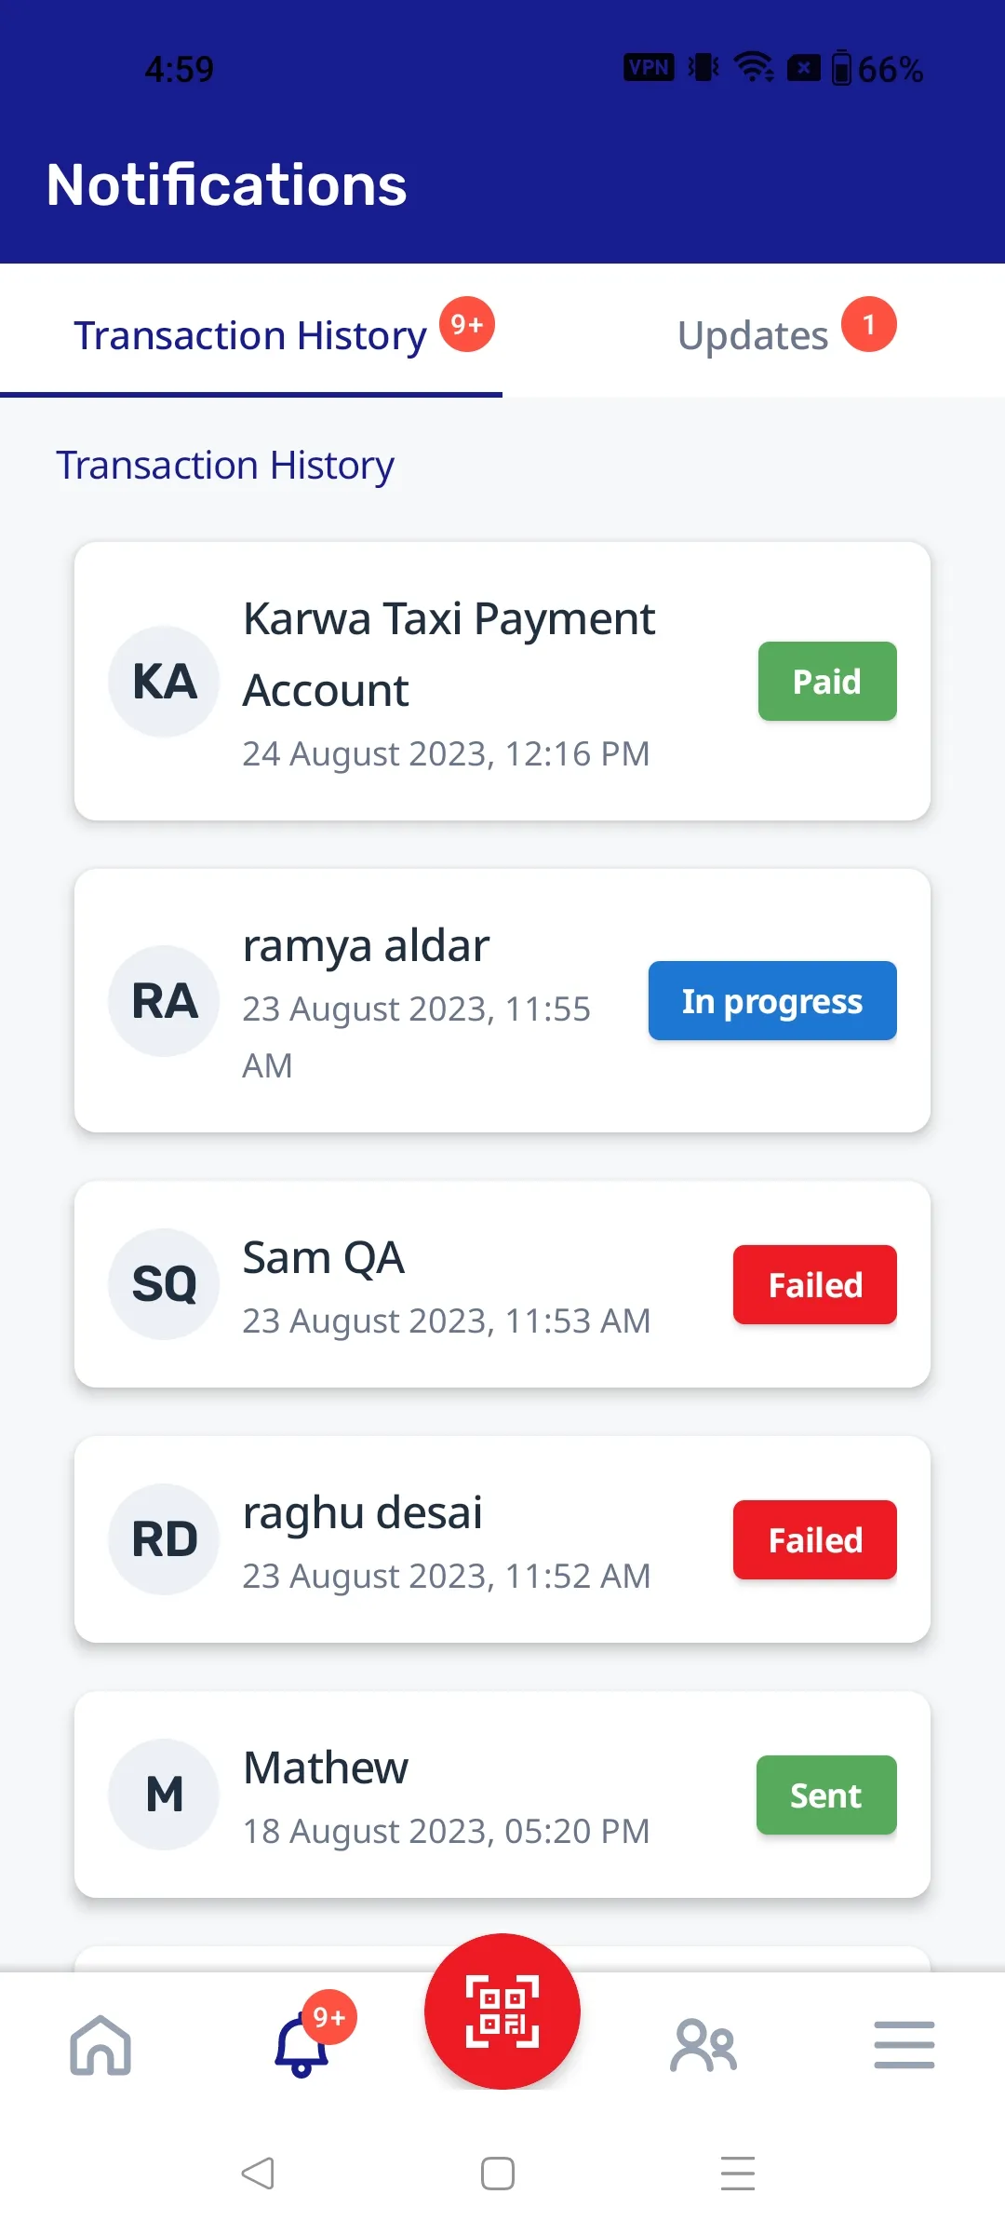Open Android recent apps button

pos(738,2174)
